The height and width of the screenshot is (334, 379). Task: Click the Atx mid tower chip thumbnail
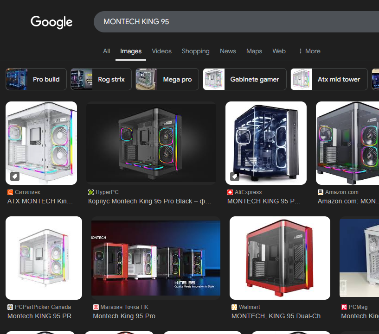(302, 79)
